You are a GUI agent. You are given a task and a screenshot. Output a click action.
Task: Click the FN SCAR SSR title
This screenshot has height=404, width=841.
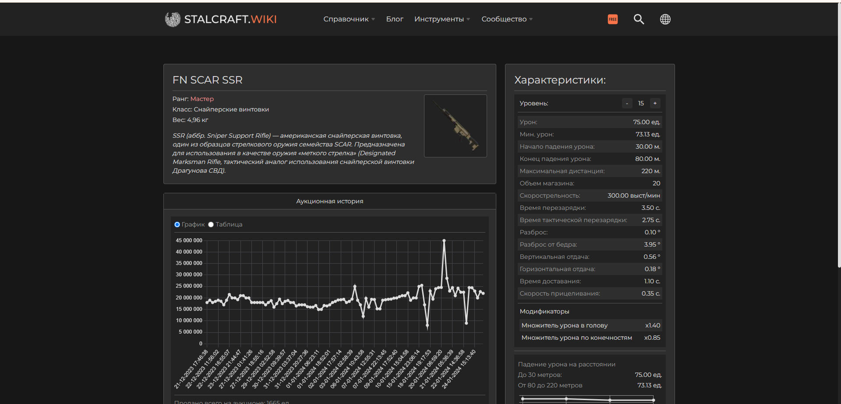pos(207,80)
